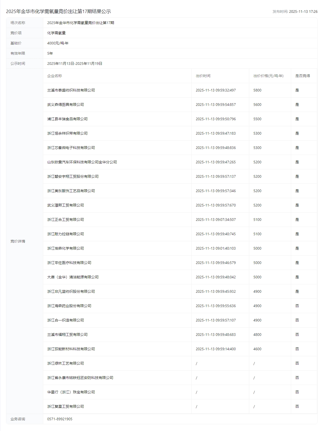The image size is (322, 431).
Task: Click the 企业名称 column header
Action: pyautogui.click(x=54, y=76)
